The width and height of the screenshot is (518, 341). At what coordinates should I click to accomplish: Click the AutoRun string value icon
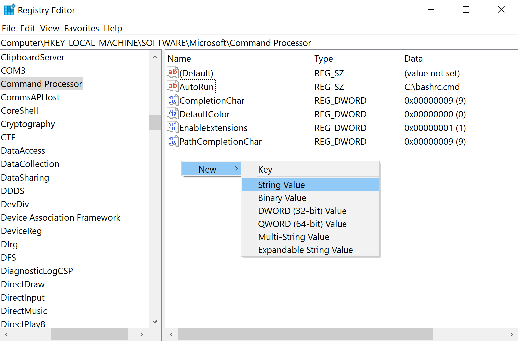173,86
